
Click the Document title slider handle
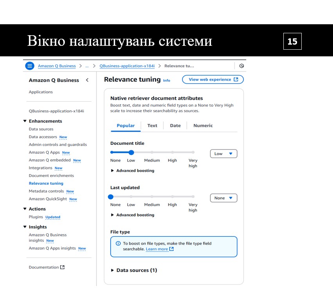coord(131,152)
